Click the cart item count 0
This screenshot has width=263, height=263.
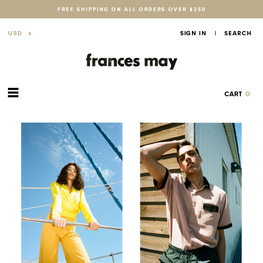[x=248, y=94]
